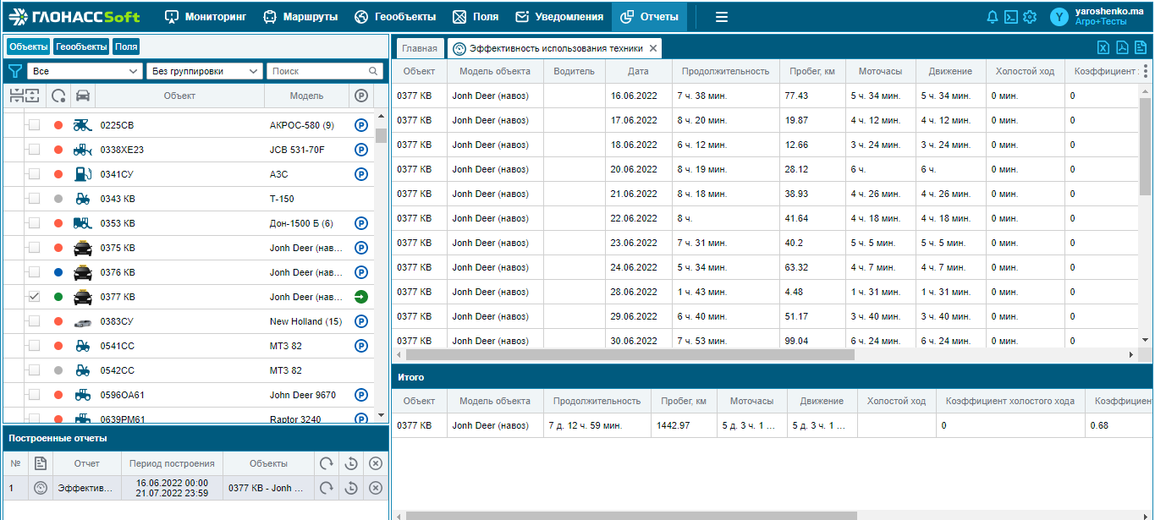
Task: Switch to the Главная tab
Action: click(x=420, y=48)
